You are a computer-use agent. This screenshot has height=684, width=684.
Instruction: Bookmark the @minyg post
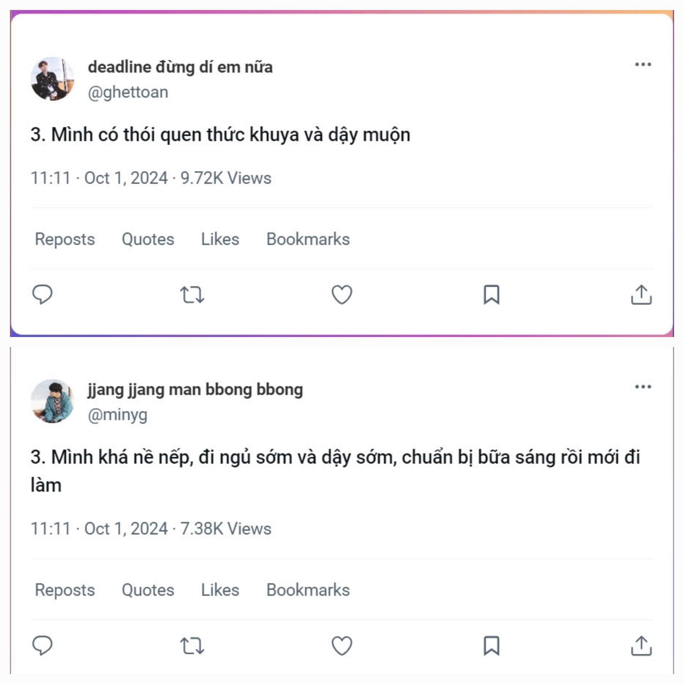tap(491, 646)
